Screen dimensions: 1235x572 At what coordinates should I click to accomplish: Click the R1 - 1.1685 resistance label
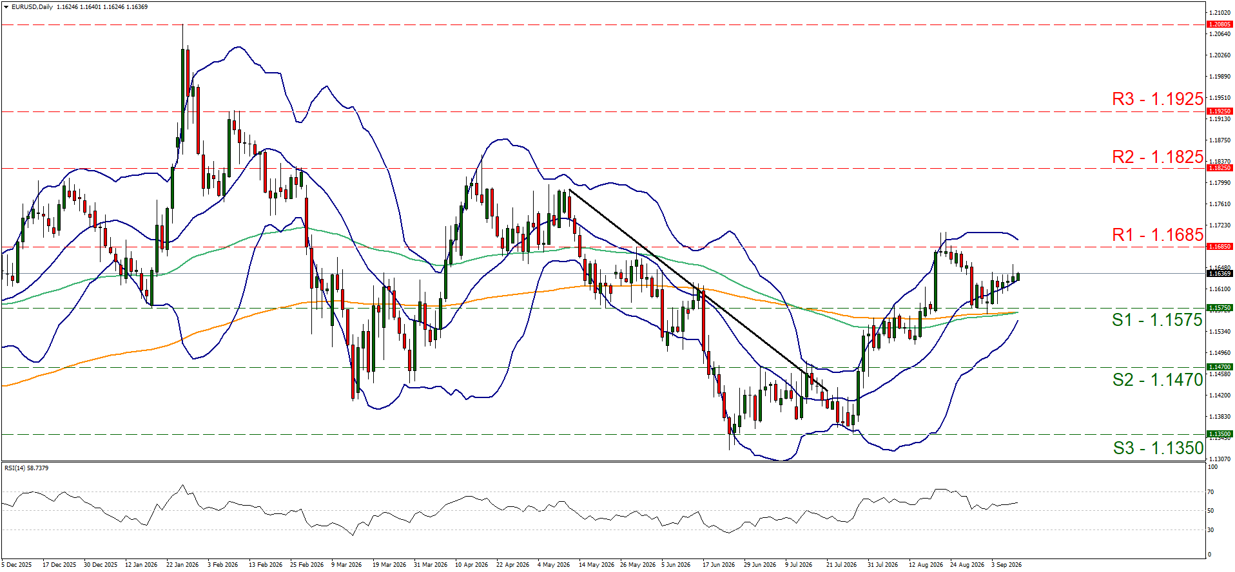pyautogui.click(x=1158, y=235)
